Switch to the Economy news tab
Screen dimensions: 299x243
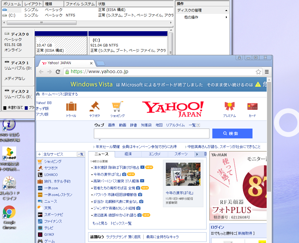(x=128, y=154)
